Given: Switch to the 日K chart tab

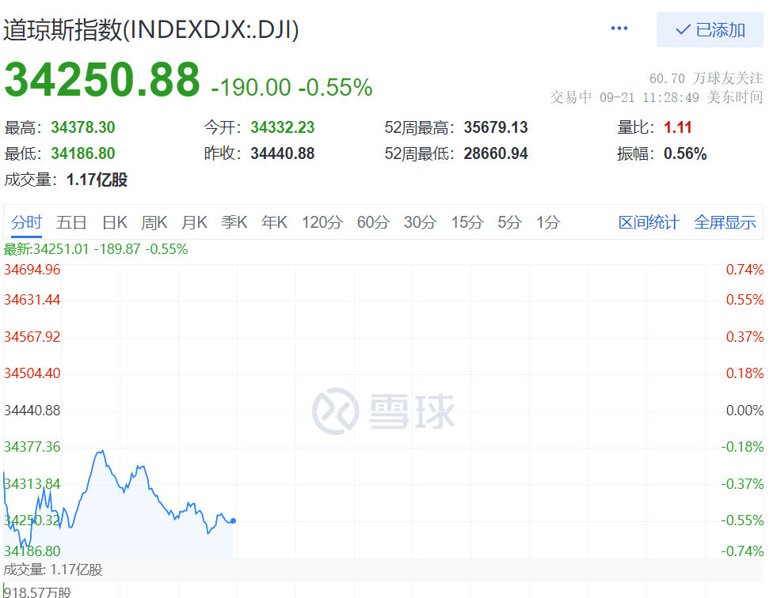Looking at the screenshot, I should tap(115, 223).
